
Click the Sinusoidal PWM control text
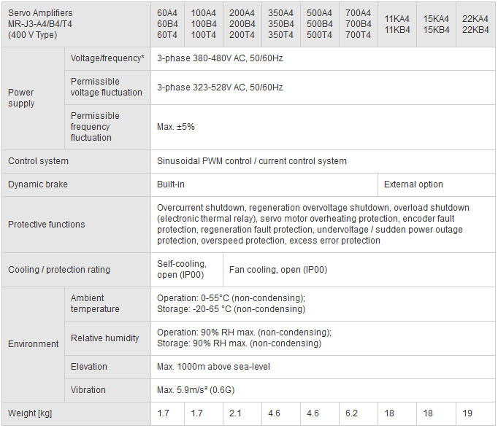(252, 161)
